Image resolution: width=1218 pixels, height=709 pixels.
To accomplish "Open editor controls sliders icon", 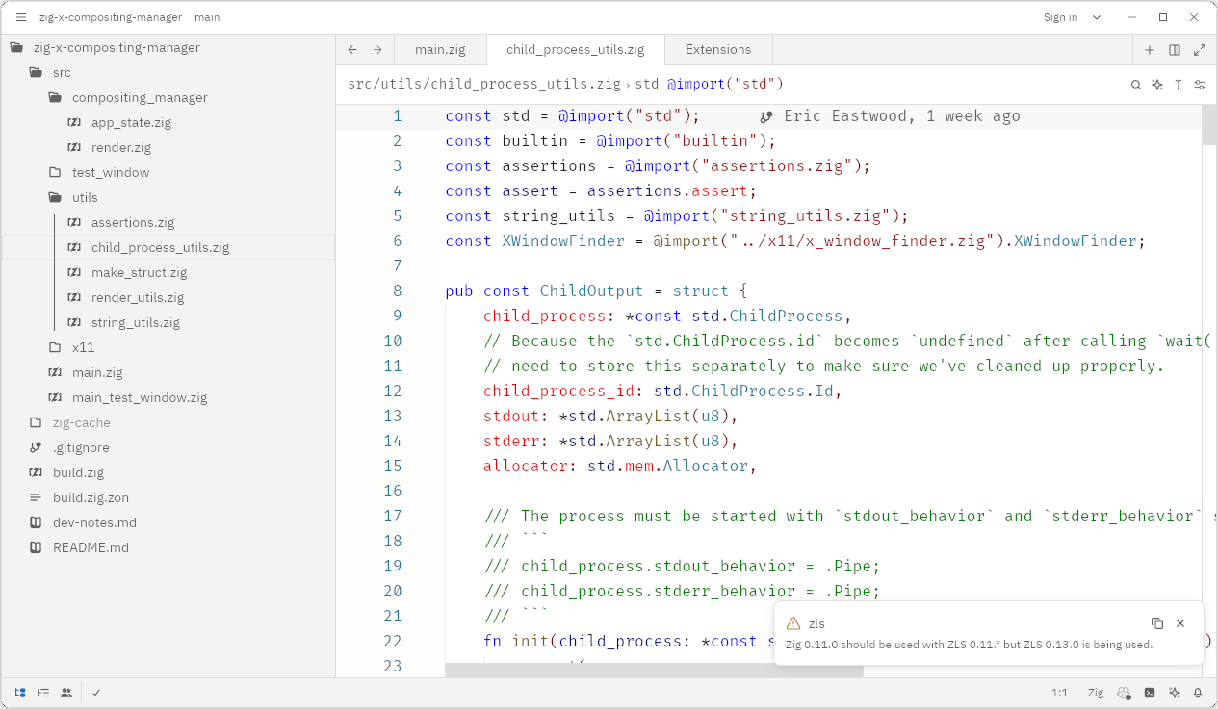I will click(1200, 85).
